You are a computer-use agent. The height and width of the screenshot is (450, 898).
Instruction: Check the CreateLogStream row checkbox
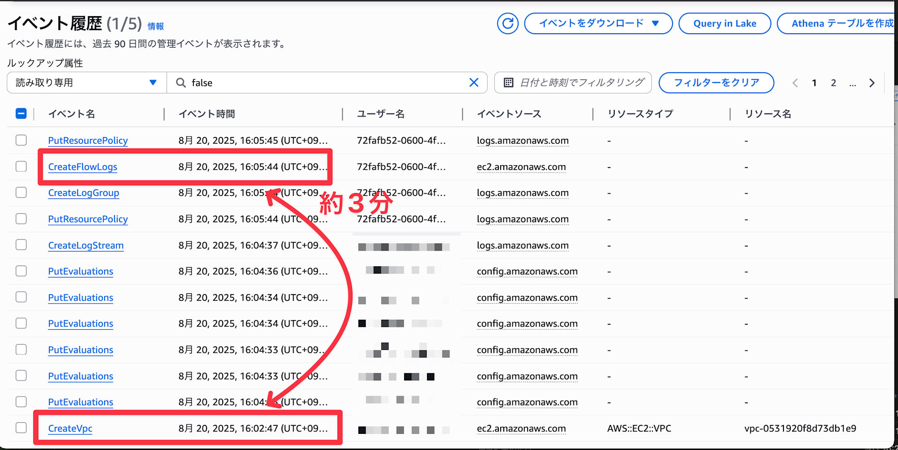21,245
